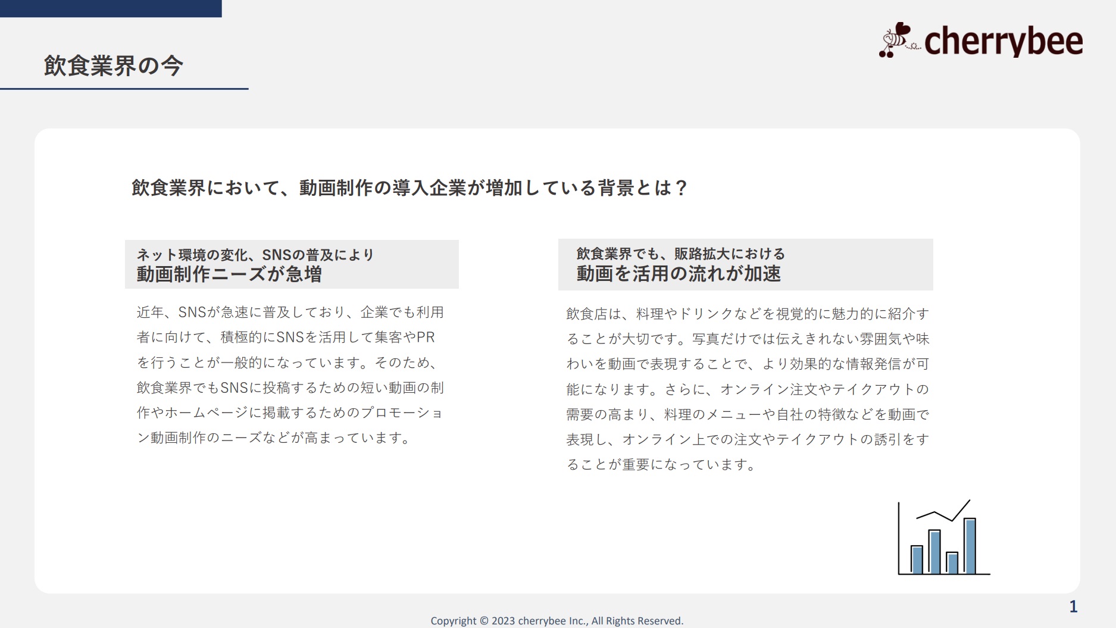Click the 動画を活用の流れが加速 header

679,274
